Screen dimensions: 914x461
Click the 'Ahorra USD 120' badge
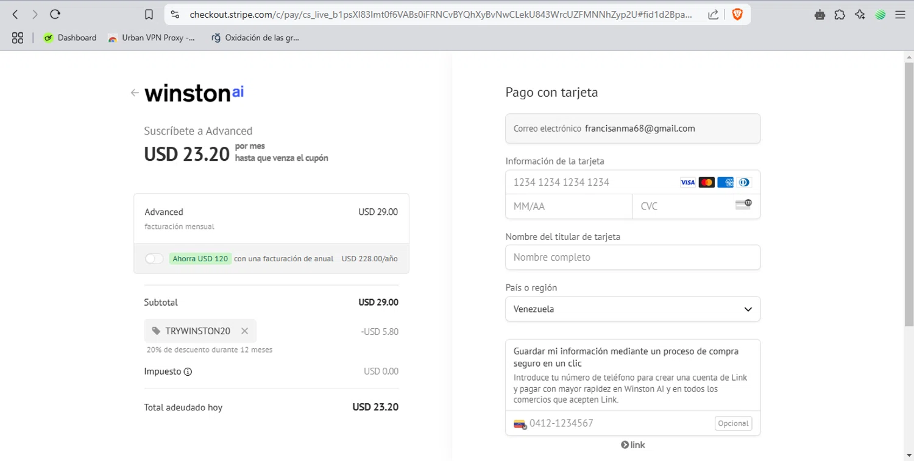[200, 259]
